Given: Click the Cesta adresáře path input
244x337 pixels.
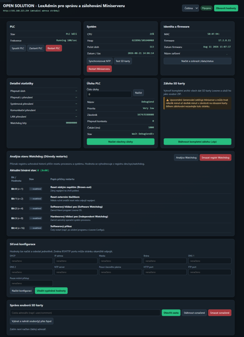Looking at the screenshot, I should 85,313.
